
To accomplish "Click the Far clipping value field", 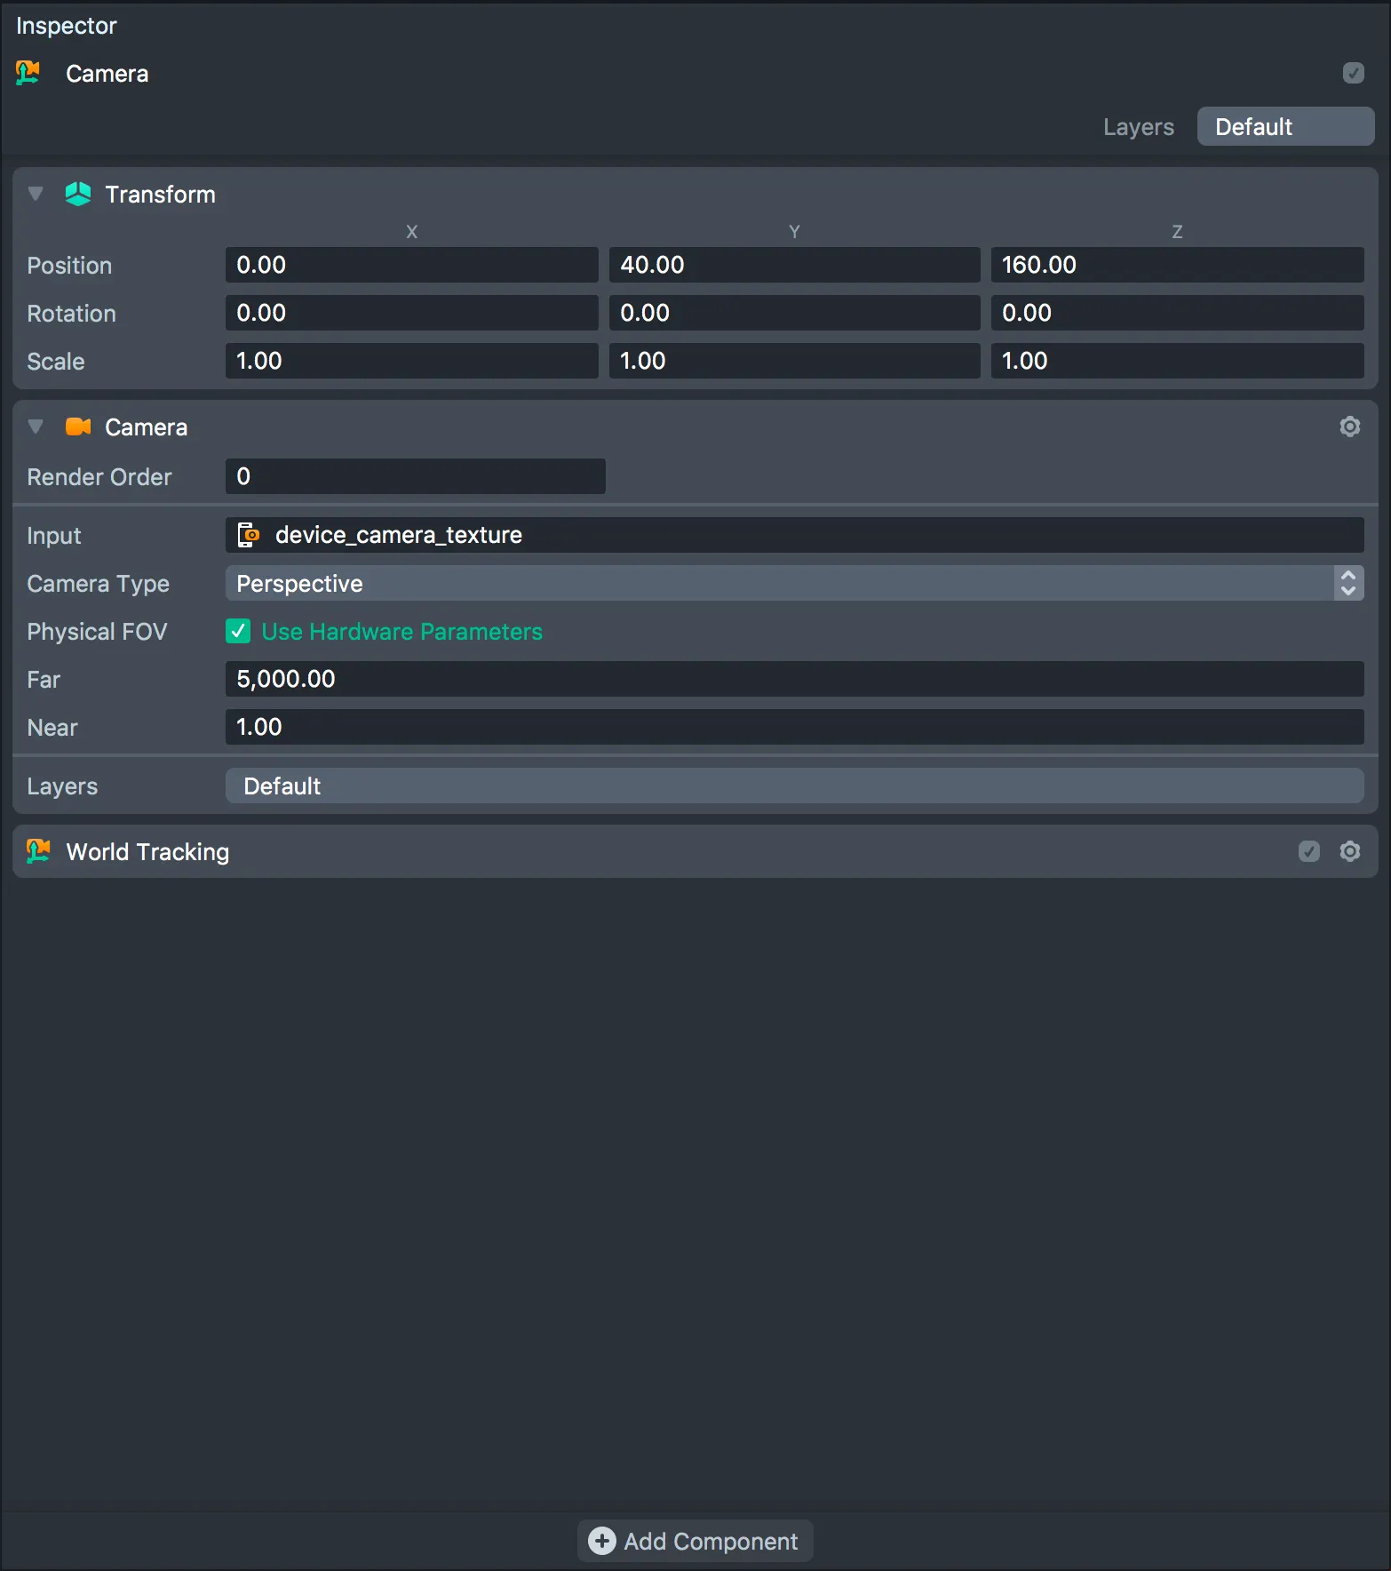I will (x=793, y=680).
